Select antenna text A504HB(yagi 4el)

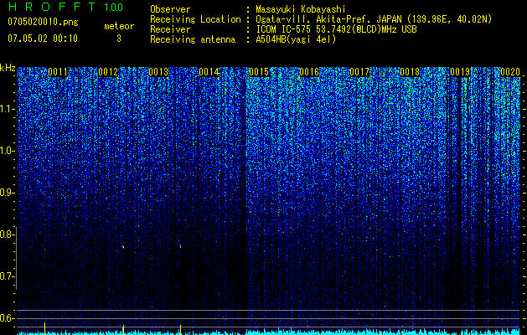coord(296,39)
